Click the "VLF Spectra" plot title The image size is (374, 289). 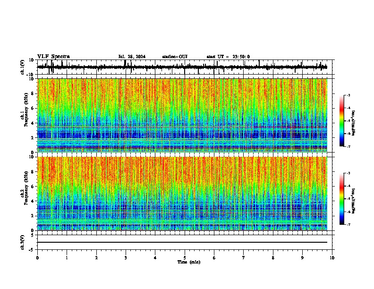point(53,57)
